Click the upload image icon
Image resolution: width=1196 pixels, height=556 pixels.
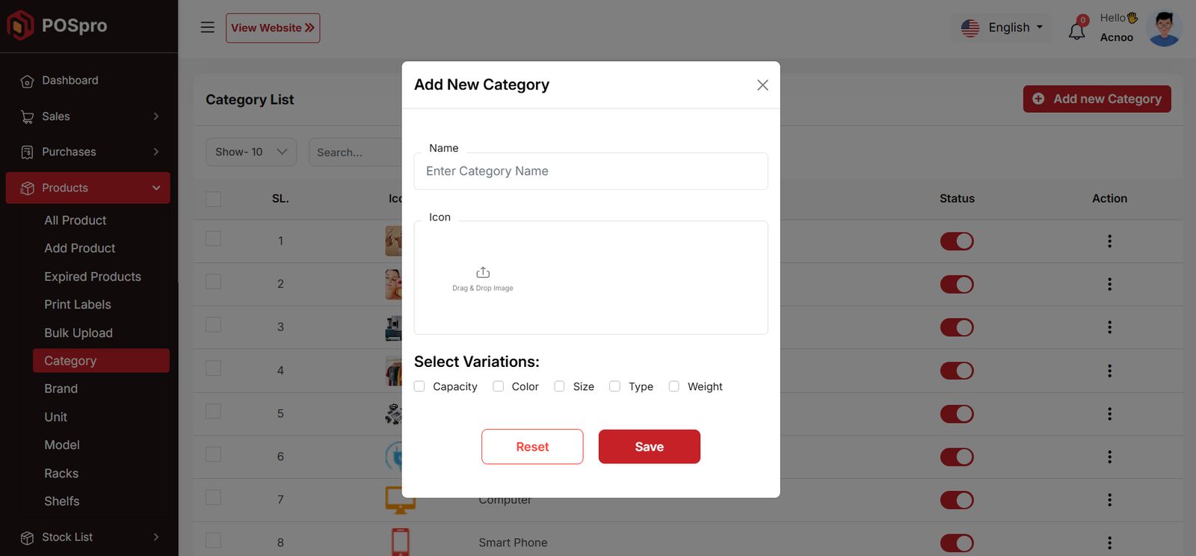(x=483, y=273)
